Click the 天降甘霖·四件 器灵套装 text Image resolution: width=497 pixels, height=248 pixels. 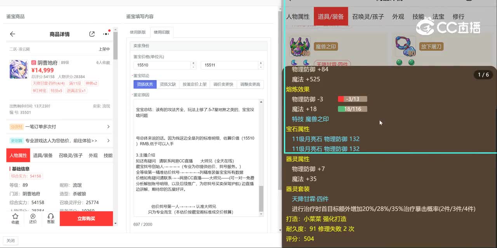coord(310,199)
